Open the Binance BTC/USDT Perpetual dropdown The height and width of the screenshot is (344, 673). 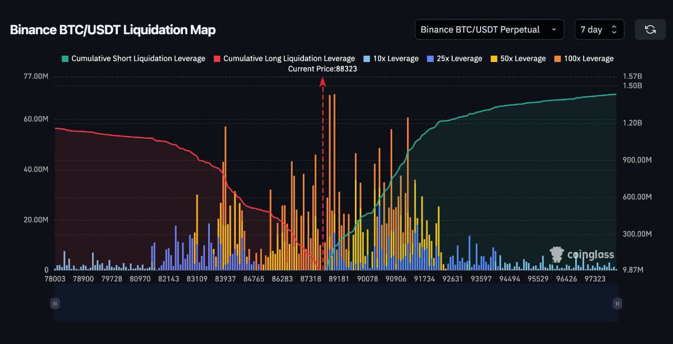point(489,30)
